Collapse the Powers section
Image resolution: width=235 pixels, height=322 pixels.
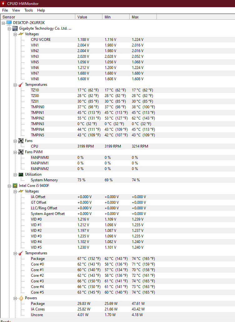[x=15, y=298]
